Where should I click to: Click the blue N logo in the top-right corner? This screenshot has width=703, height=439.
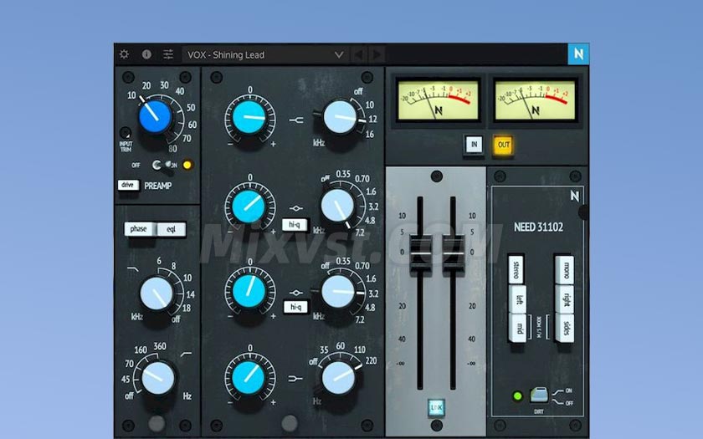(577, 54)
